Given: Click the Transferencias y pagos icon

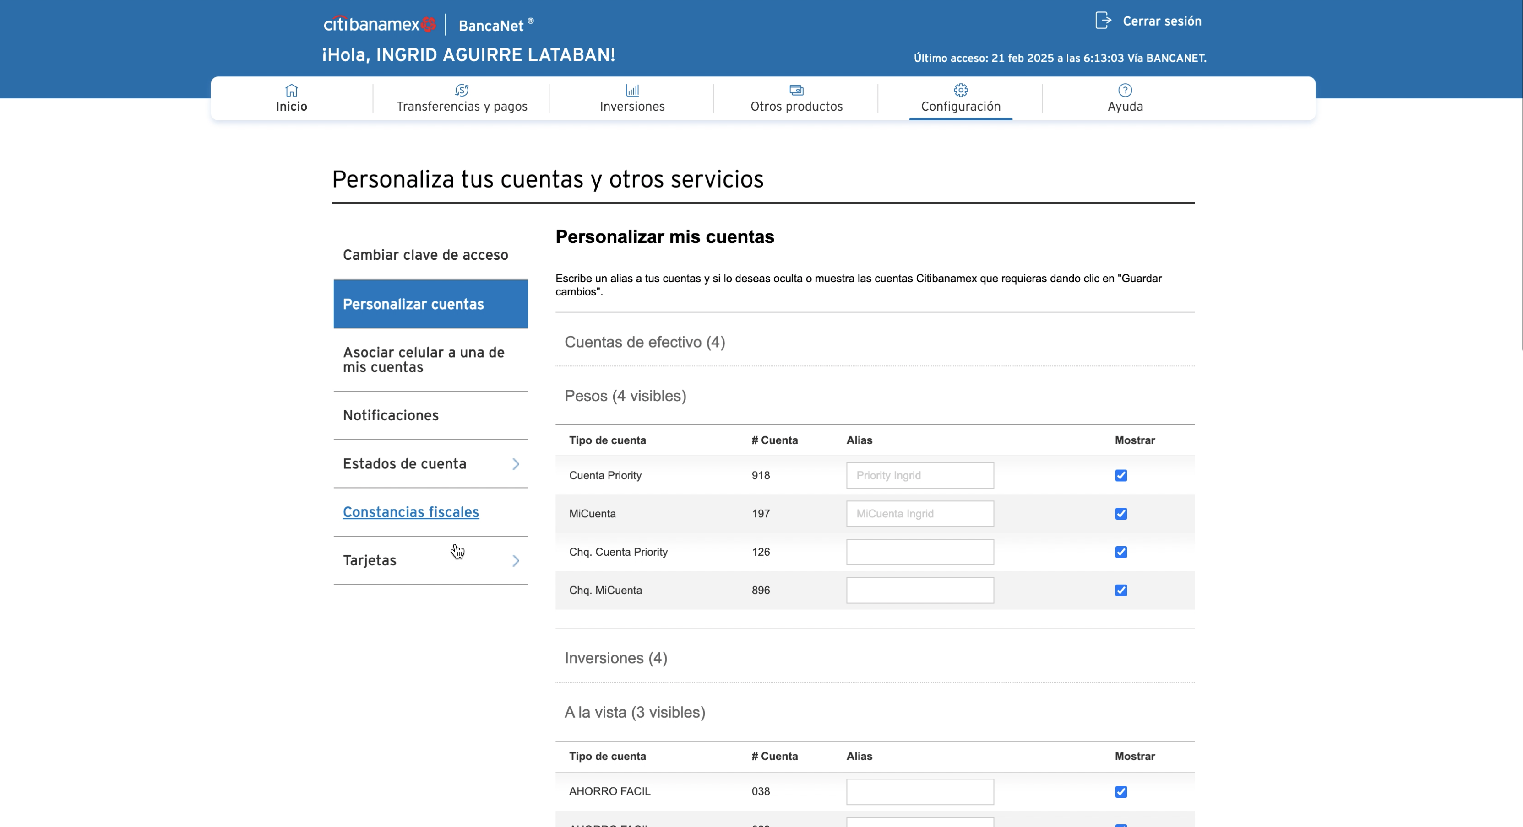Looking at the screenshot, I should tap(462, 91).
